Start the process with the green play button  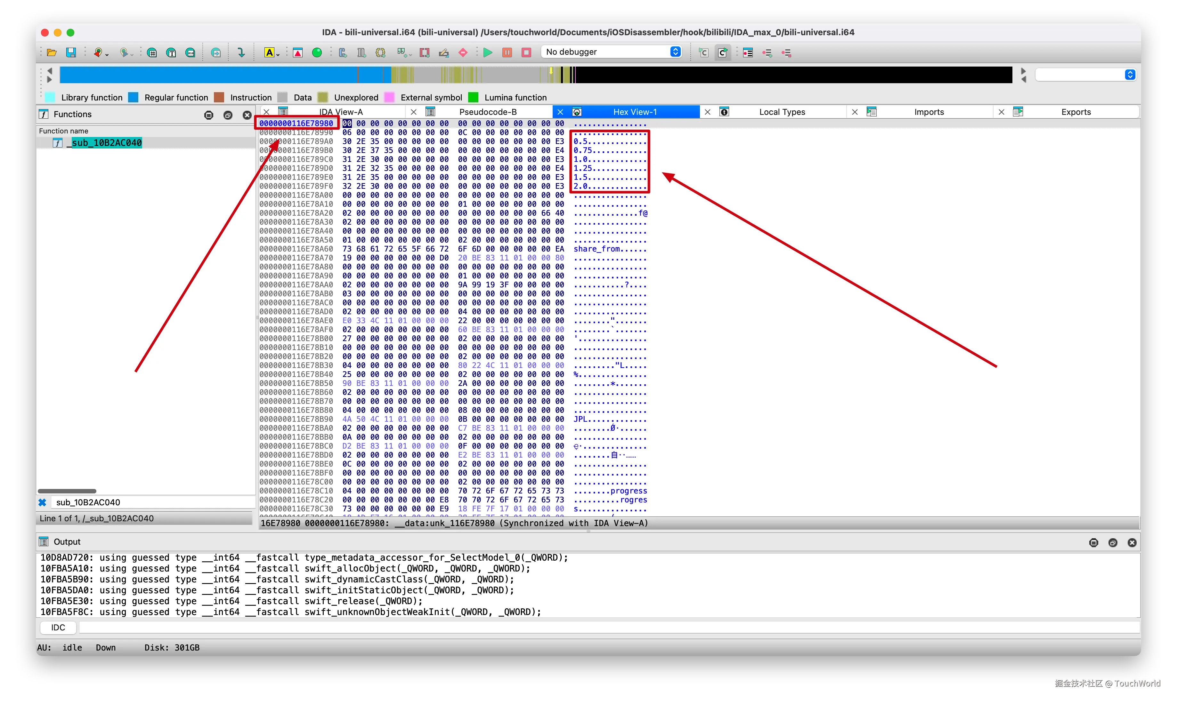487,52
